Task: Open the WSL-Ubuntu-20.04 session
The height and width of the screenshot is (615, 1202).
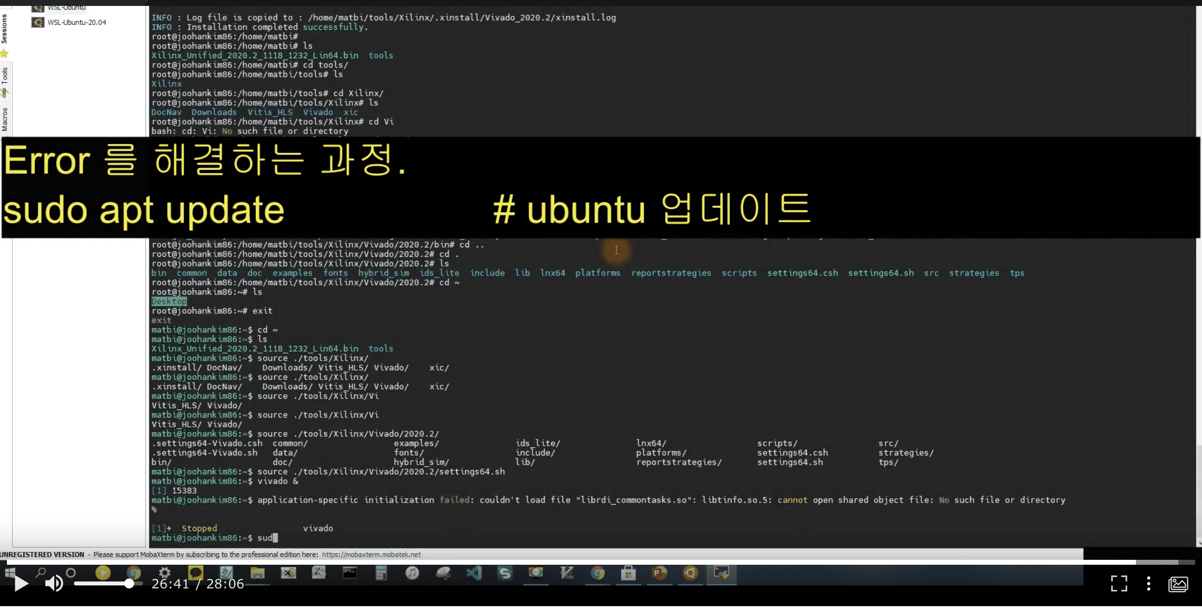Action: pyautogui.click(x=76, y=22)
